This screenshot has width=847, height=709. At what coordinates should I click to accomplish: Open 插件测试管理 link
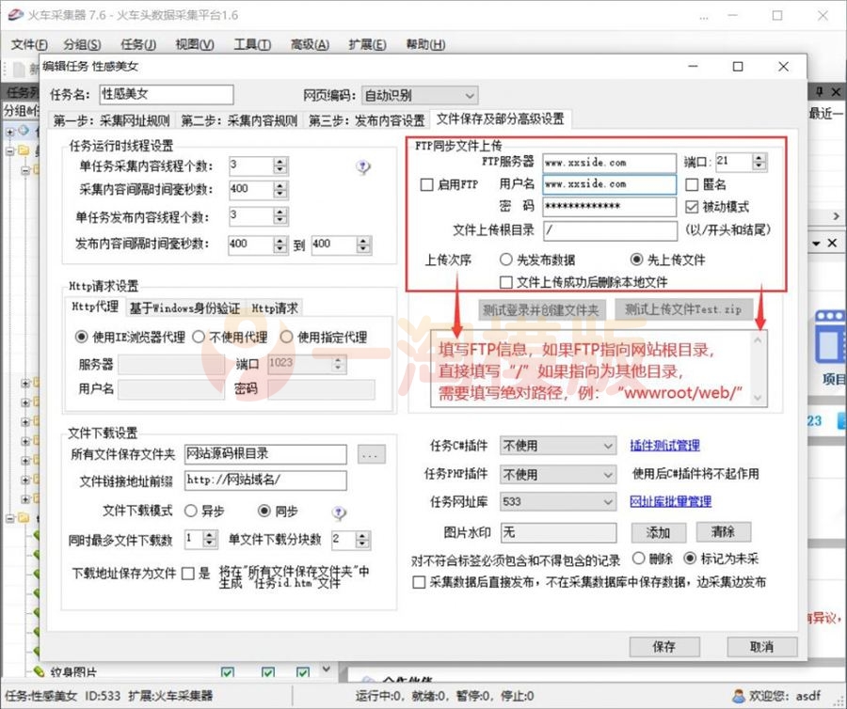pos(664,446)
